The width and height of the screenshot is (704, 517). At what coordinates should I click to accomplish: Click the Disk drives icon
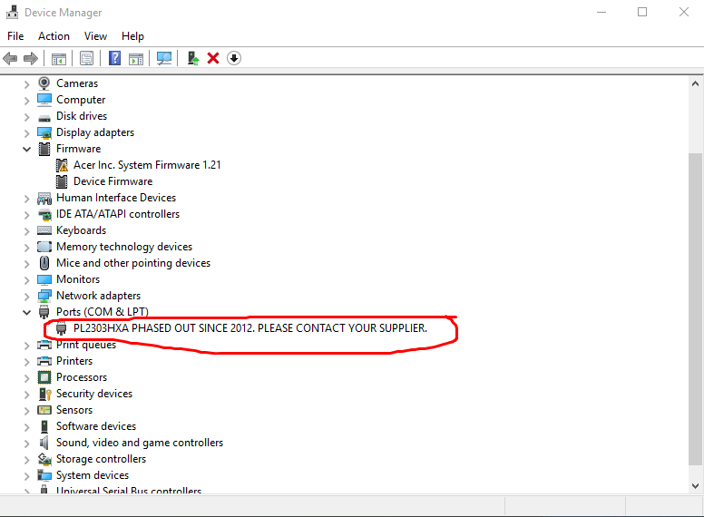pyautogui.click(x=44, y=119)
